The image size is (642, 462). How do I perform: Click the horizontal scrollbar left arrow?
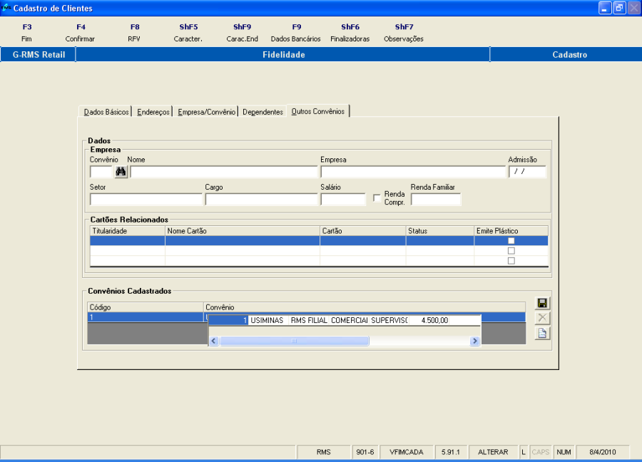click(x=214, y=341)
